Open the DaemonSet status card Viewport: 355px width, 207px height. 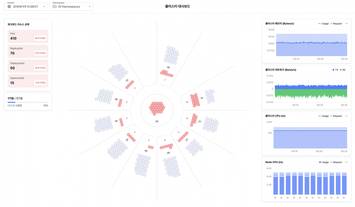[28, 81]
